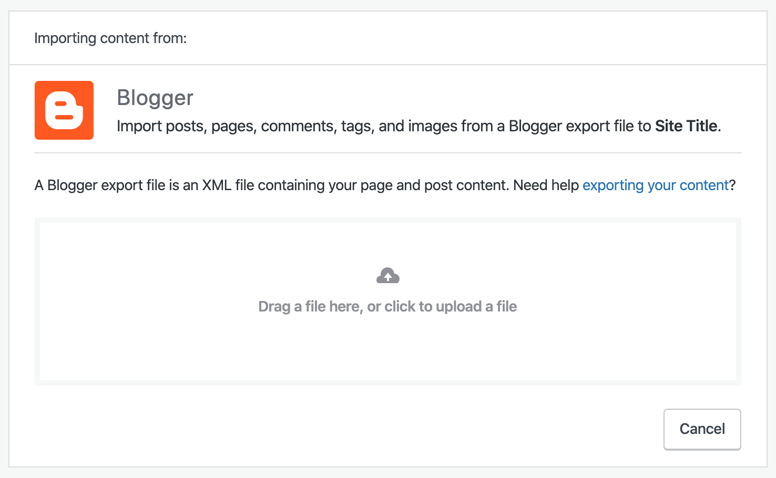This screenshot has width=776, height=478.
Task: Cancel the Blogger import process
Action: [x=702, y=429]
